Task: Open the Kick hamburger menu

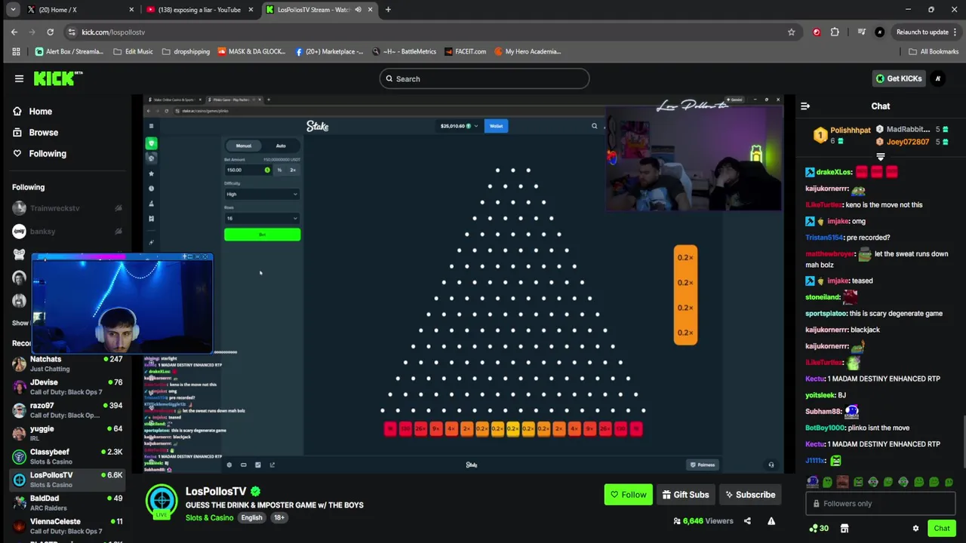Action: [x=19, y=78]
